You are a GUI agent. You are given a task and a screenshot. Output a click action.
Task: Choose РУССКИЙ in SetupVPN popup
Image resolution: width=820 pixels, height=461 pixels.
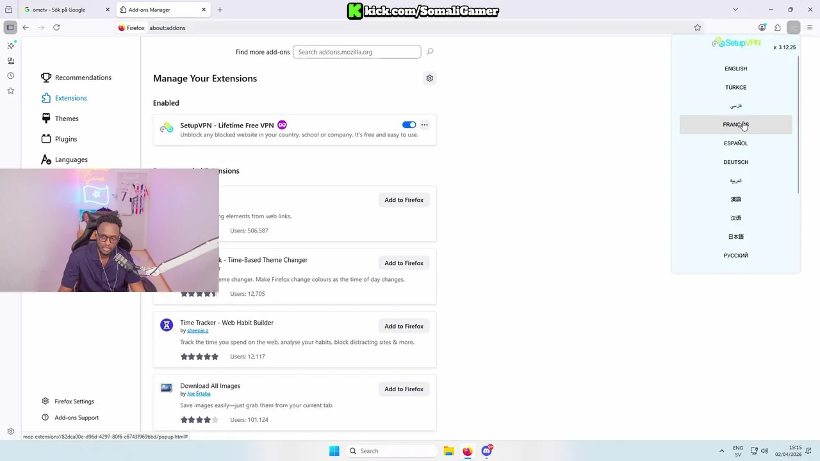pos(735,255)
